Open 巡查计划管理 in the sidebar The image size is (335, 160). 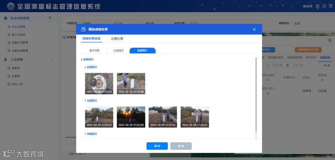tap(20, 43)
